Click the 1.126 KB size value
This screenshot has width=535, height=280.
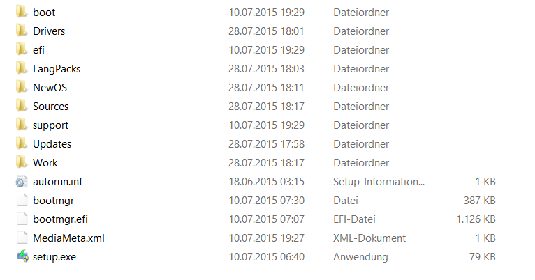[476, 219]
